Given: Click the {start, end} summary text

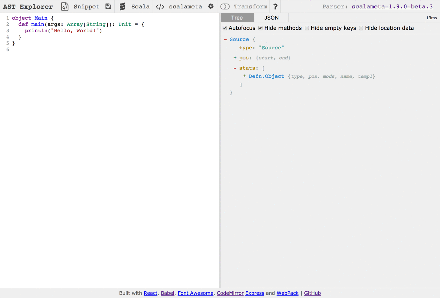Looking at the screenshot, I should [273, 58].
